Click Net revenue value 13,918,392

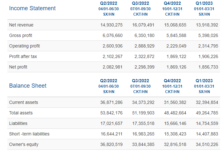(x=207, y=25)
